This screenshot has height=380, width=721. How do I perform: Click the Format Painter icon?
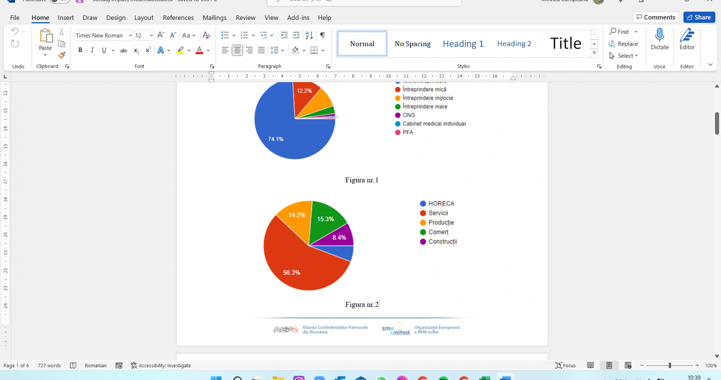point(61,55)
